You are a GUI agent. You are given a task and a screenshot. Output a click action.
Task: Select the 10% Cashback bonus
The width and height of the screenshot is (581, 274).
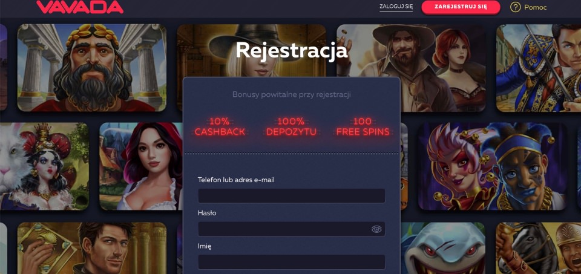click(x=220, y=126)
